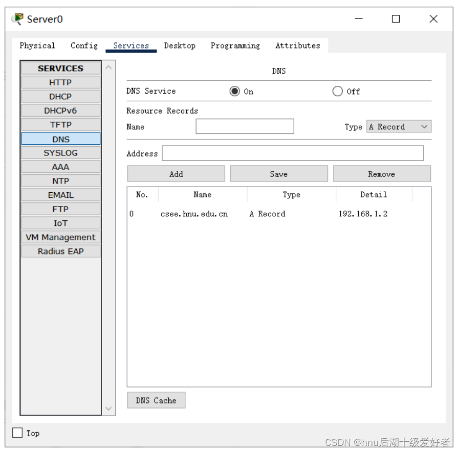Image resolution: width=458 pixels, height=452 pixels.
Task: Minimize the Server0 window
Action: pos(359,19)
